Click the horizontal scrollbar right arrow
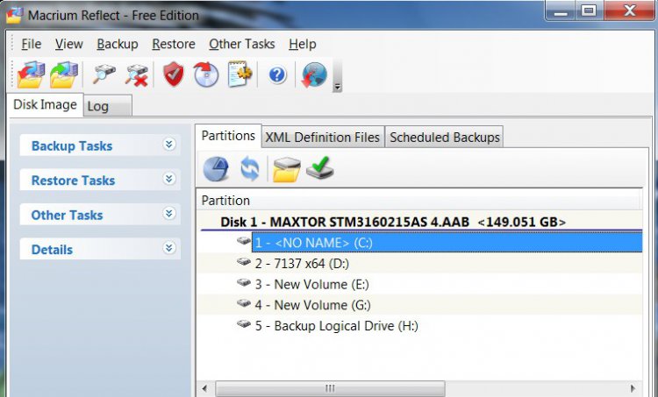 pyautogui.click(x=633, y=388)
